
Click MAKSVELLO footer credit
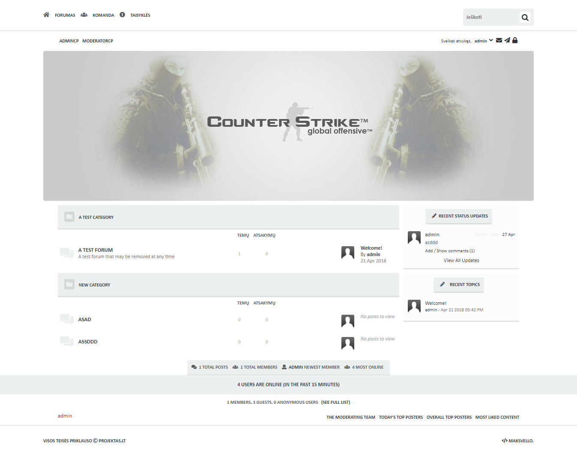tap(521, 441)
